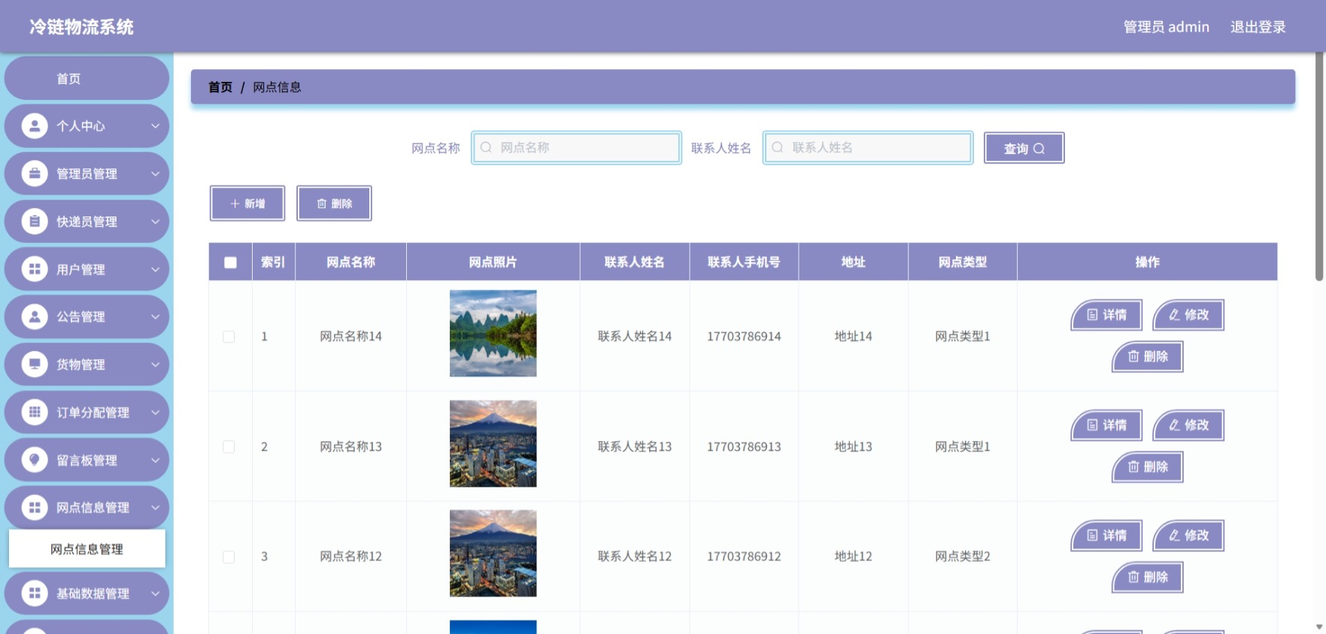1326x634 pixels.
Task: Collapse 网点信息管理 parent menu chevron
Action: point(155,507)
